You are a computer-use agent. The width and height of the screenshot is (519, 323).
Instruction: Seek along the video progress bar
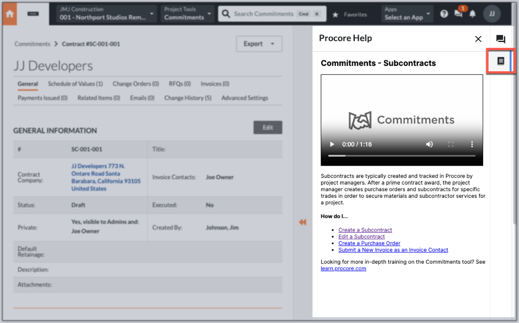click(x=402, y=156)
